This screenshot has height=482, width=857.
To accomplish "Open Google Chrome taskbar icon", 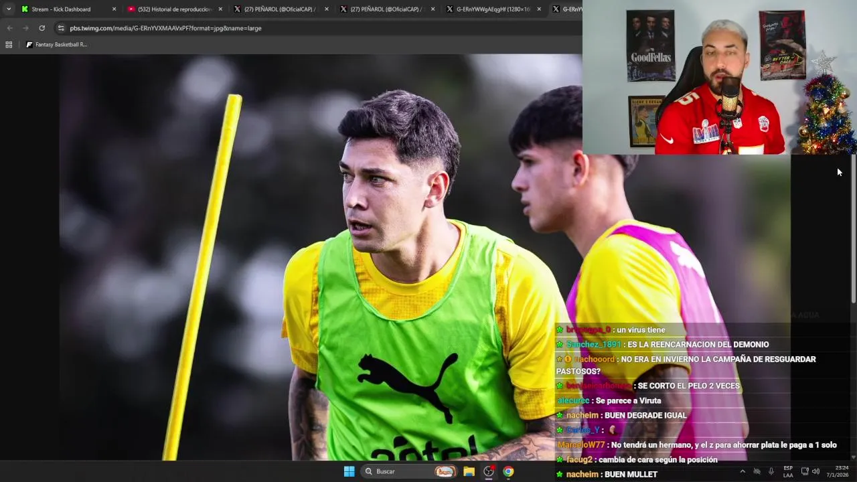I will pos(508,471).
